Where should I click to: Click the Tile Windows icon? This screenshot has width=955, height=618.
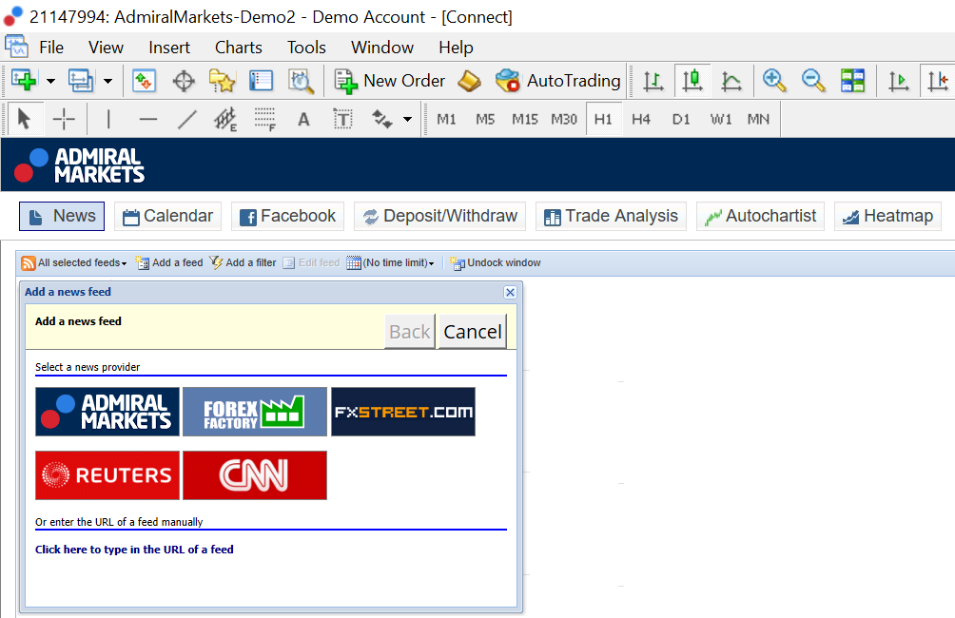[x=852, y=81]
